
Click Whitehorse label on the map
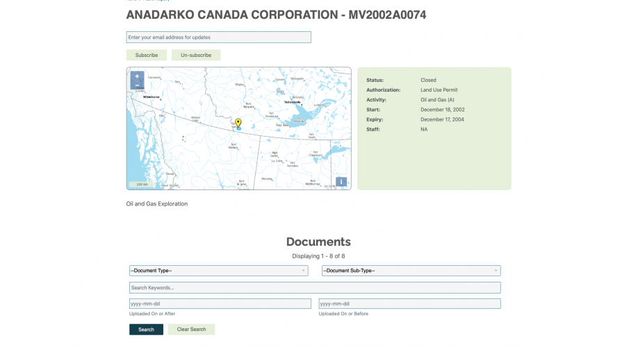pos(152,97)
